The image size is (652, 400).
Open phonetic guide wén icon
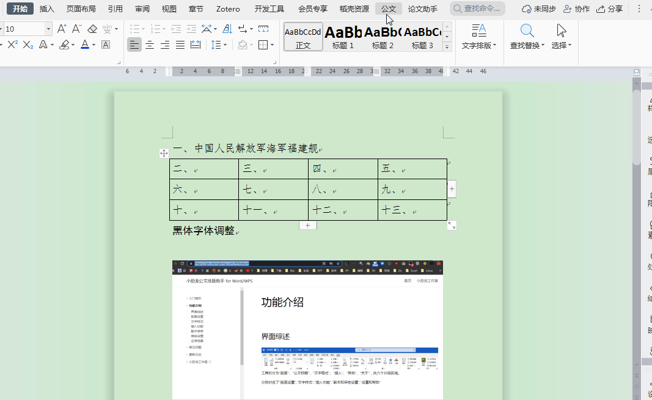pos(108,29)
